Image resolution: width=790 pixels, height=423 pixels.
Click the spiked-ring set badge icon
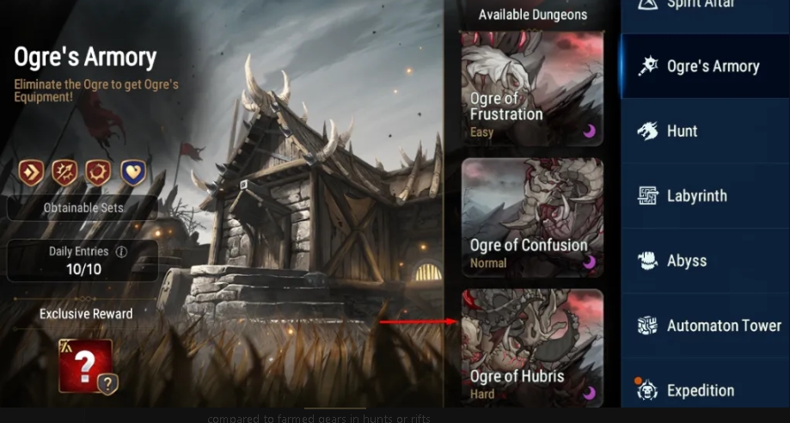tap(98, 173)
